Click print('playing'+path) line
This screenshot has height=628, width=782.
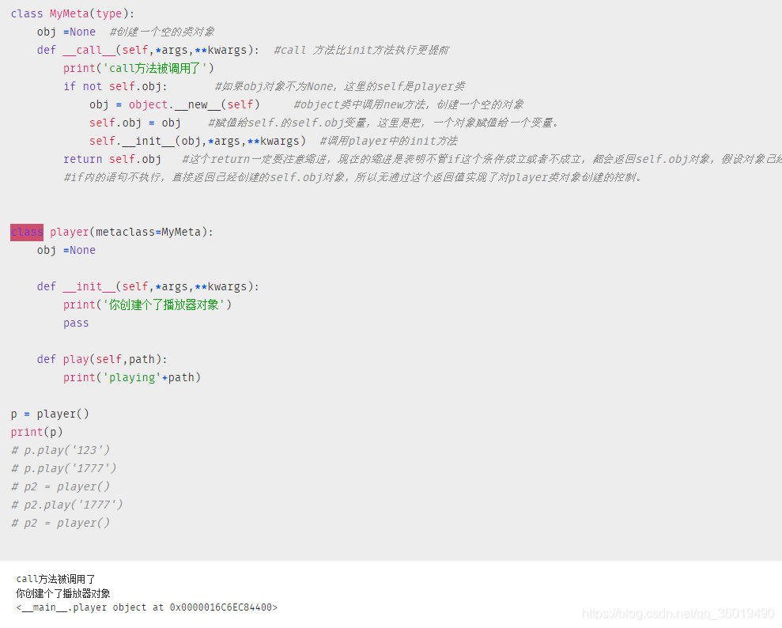pos(132,377)
